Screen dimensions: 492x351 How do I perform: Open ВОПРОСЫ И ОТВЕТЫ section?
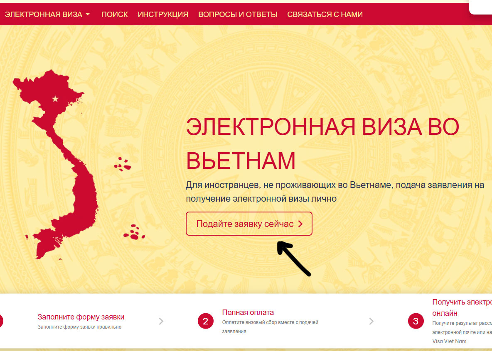[238, 15]
